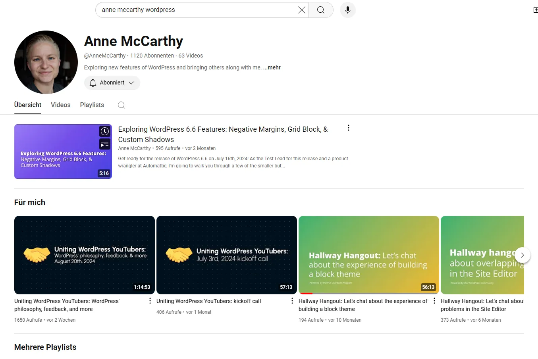Click the 1650 Aufrufe view count
Screen dimensions: 538x359
point(28,320)
